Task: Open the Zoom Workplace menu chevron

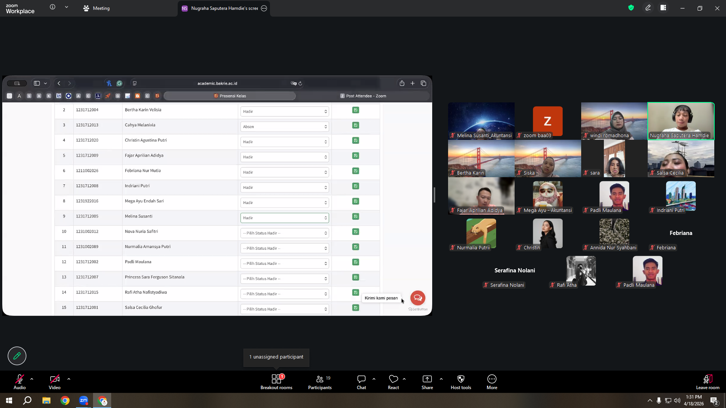Action: point(67,7)
